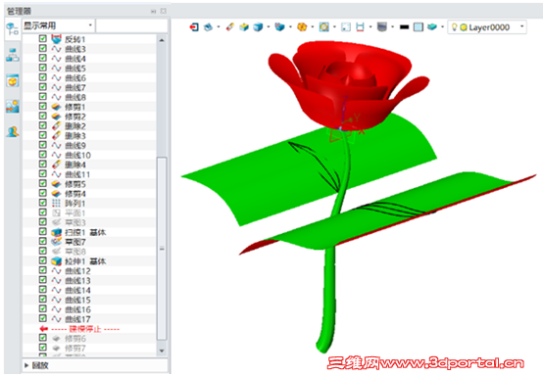Click the 反转1 feature icon
543x376 pixels.
pyautogui.click(x=56, y=39)
